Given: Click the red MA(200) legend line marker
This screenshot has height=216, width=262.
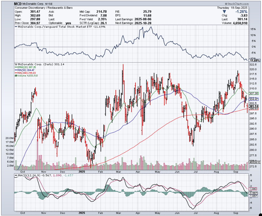Looking at the screenshot, I should tap(16, 73).
